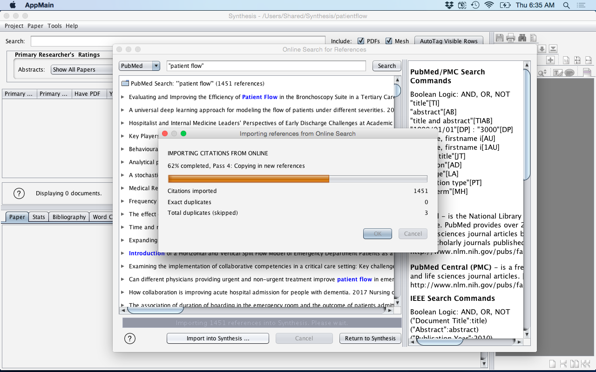Toggle the Mesh checkbox
The width and height of the screenshot is (596, 372).
[x=389, y=41]
